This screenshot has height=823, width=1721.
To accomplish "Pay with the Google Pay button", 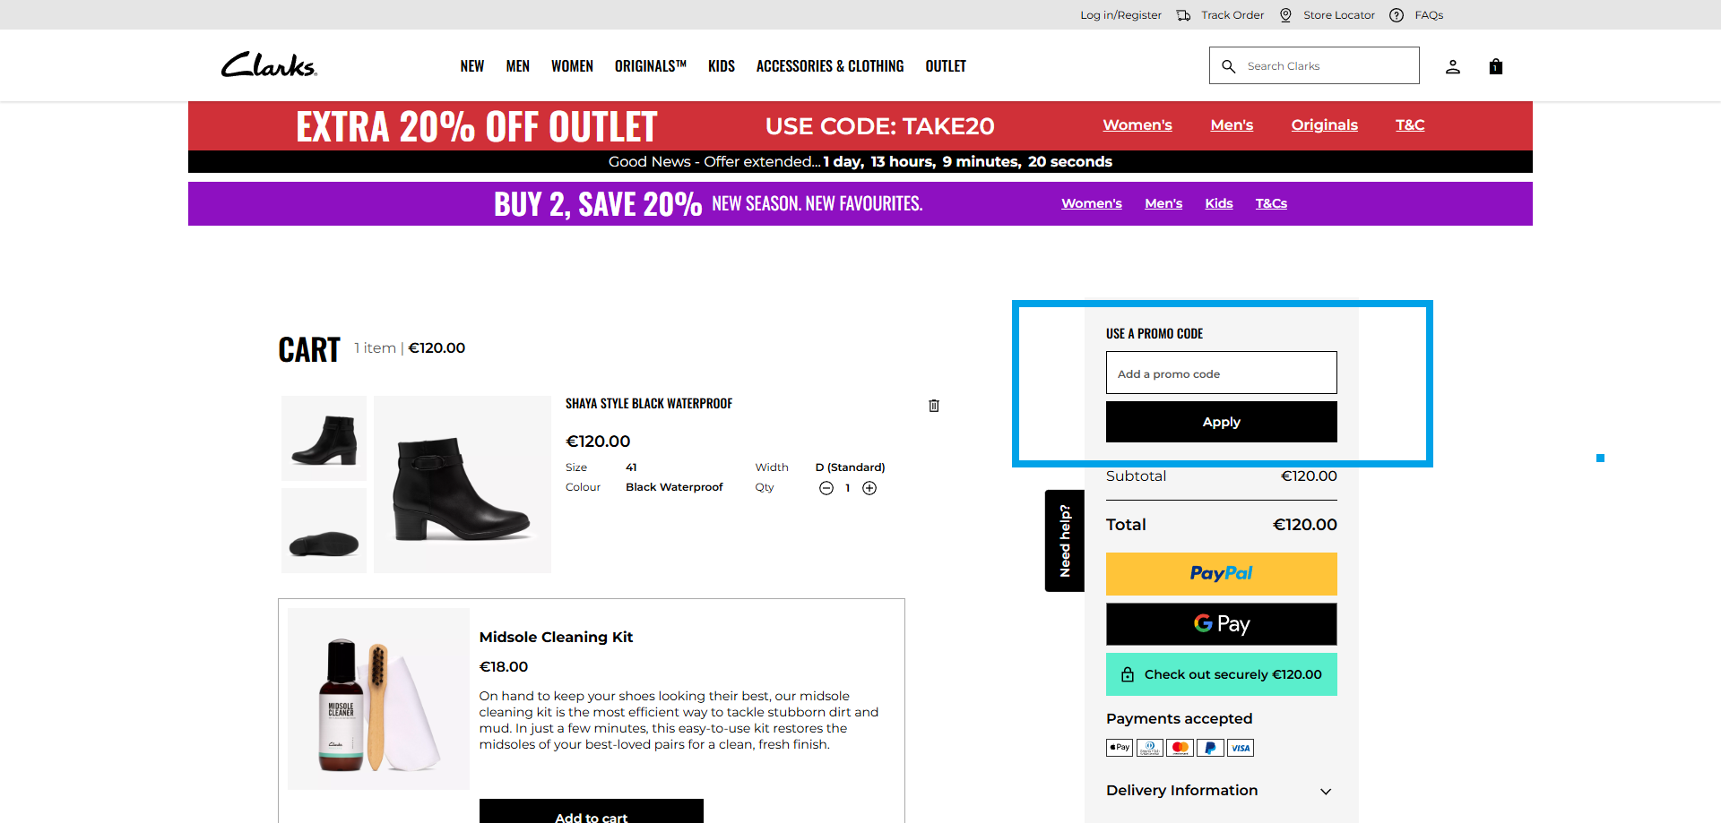I will click(1221, 624).
